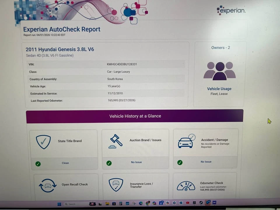
Task: Click No Issue under Accident / Damage
Action: pos(206,162)
